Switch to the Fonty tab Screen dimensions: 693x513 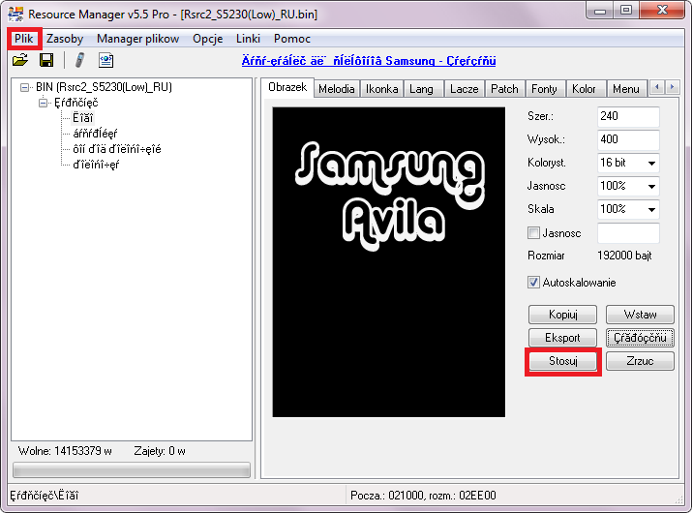click(x=544, y=89)
